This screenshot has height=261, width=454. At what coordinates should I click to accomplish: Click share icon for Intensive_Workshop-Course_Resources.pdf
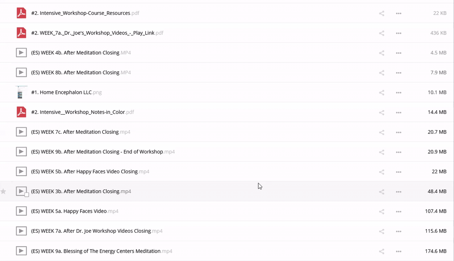coord(382,13)
